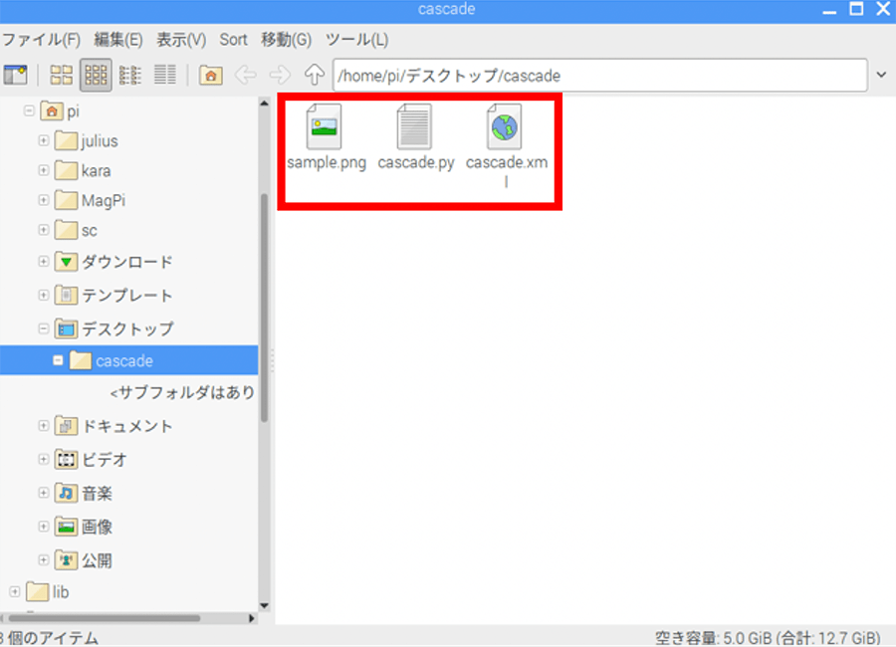Open the デスクトップ folder in tree
Screen dimensions: 896x647
pos(113,328)
